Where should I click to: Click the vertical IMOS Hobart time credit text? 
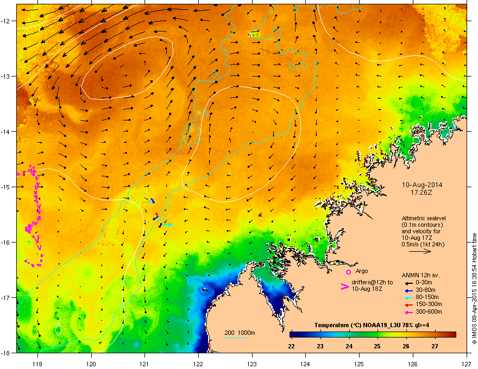pos(474,289)
